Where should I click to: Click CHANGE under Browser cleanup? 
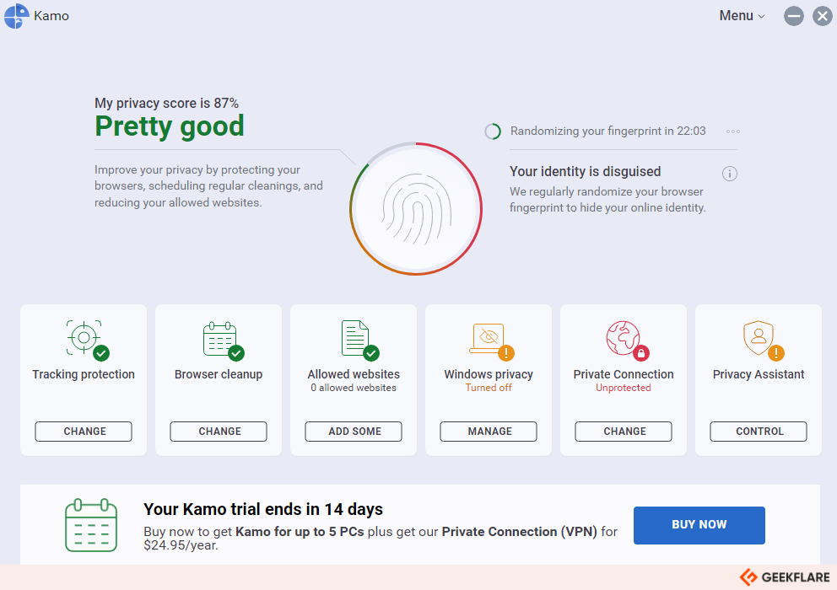click(x=219, y=431)
